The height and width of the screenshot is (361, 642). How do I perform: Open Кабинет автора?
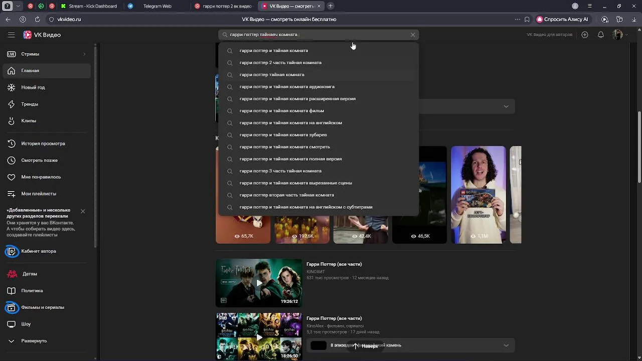46,251
